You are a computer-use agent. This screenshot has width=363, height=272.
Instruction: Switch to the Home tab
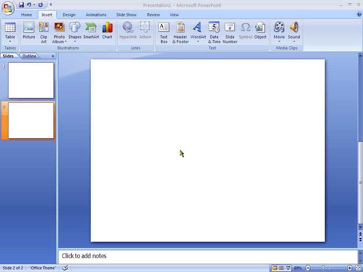pyautogui.click(x=26, y=15)
